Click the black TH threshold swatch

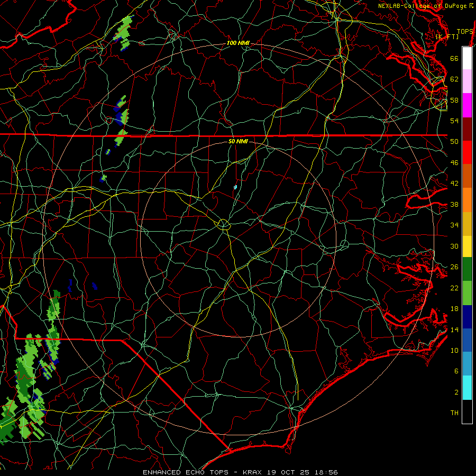tap(467, 411)
